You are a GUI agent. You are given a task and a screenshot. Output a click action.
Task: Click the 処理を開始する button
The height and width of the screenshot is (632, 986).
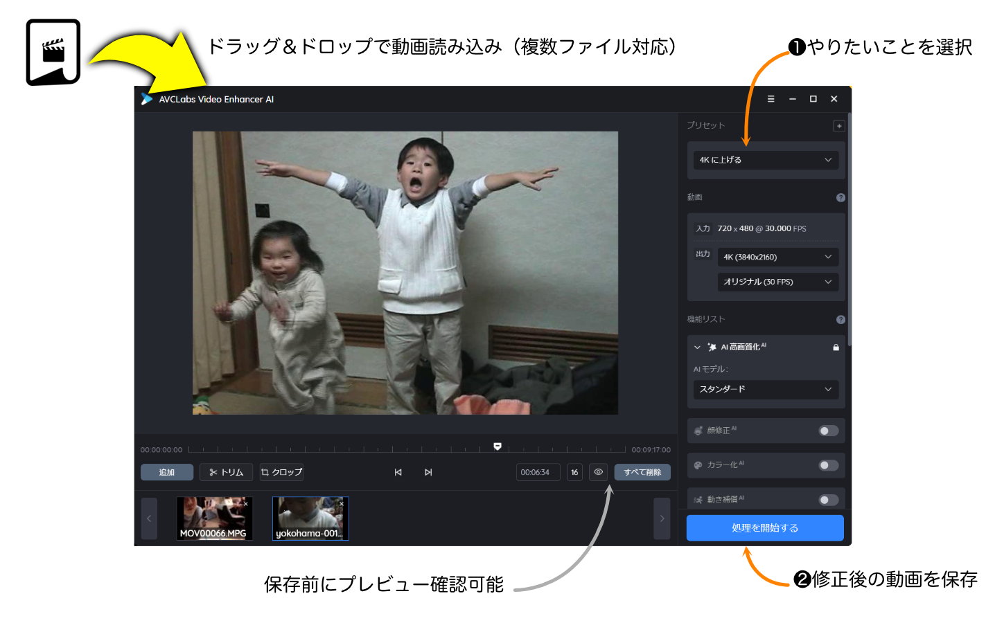coord(765,527)
